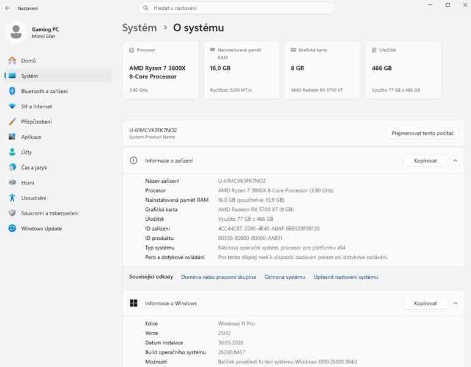Copy device info with Kopírovat button
Viewport: 471px width, 367px height.
[x=425, y=161]
